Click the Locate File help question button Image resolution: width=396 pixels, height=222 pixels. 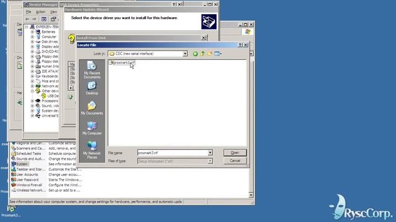(240, 45)
